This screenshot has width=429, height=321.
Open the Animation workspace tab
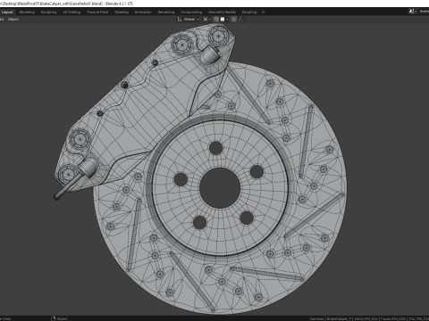pos(143,12)
